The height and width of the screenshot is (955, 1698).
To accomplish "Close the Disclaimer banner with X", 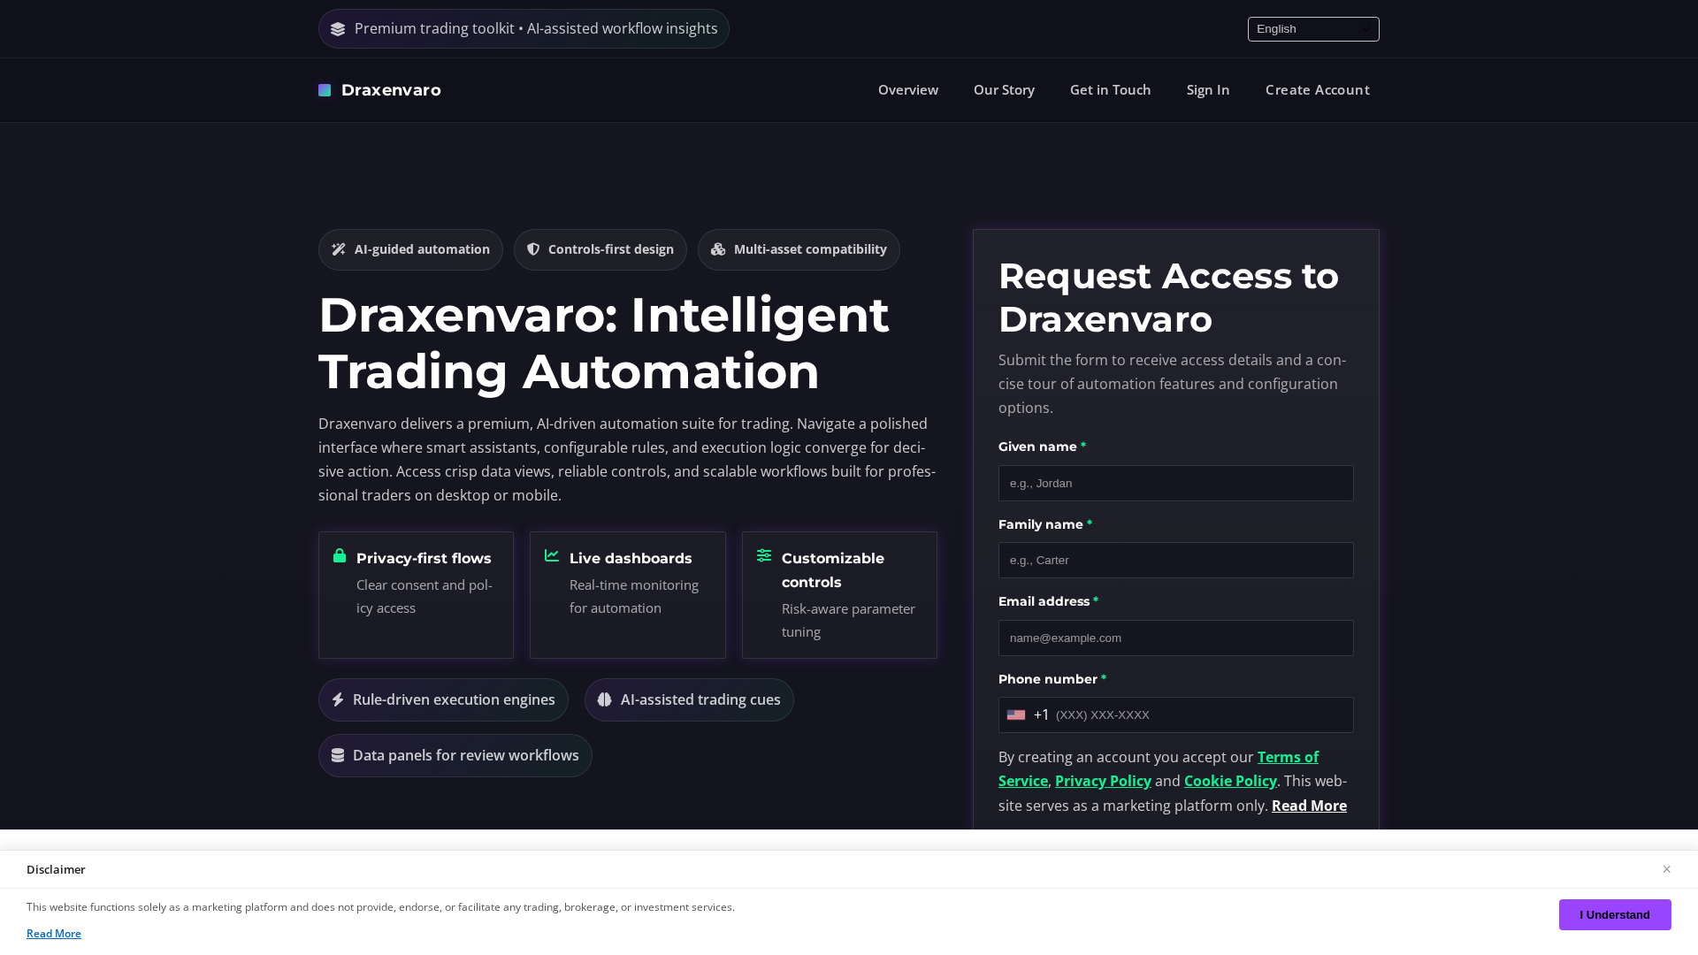I will click(x=1666, y=869).
